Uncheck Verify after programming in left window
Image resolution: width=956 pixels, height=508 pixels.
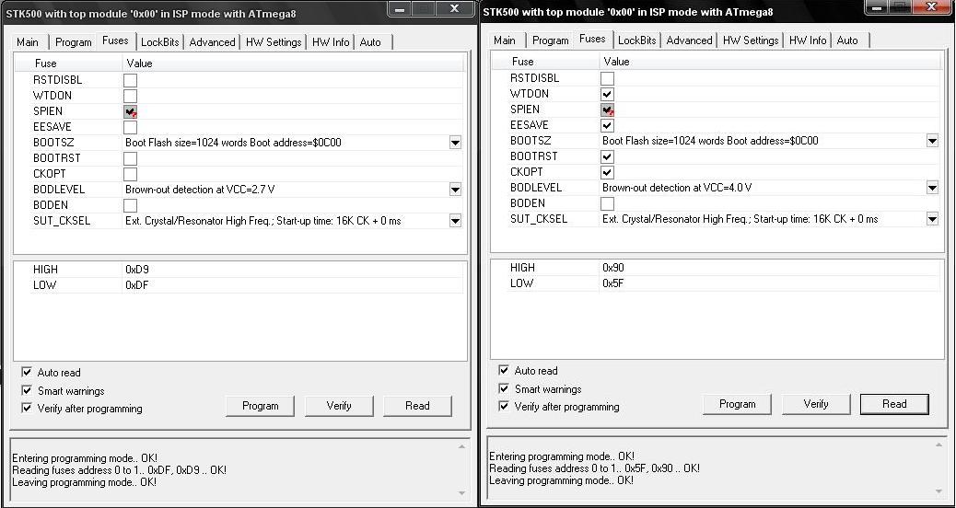point(27,408)
